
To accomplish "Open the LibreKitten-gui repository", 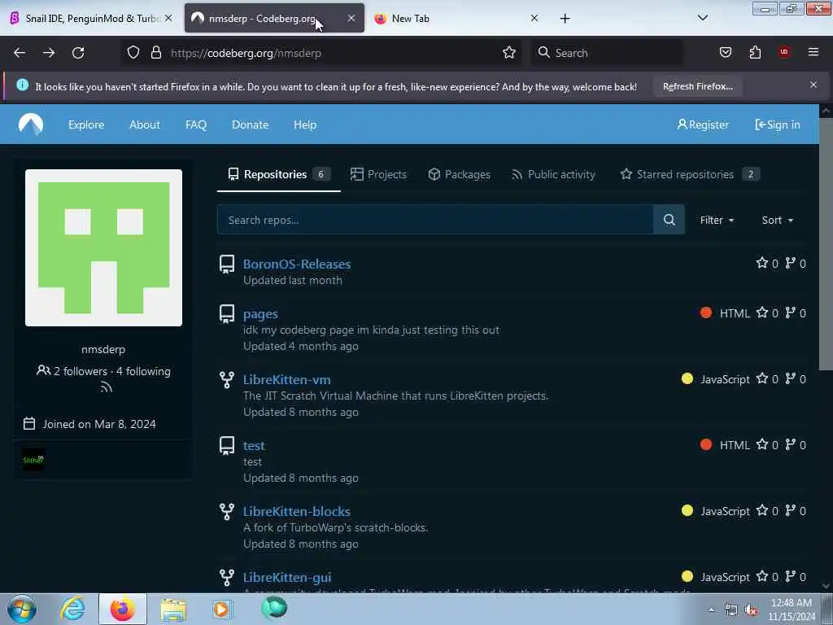I will click(287, 577).
